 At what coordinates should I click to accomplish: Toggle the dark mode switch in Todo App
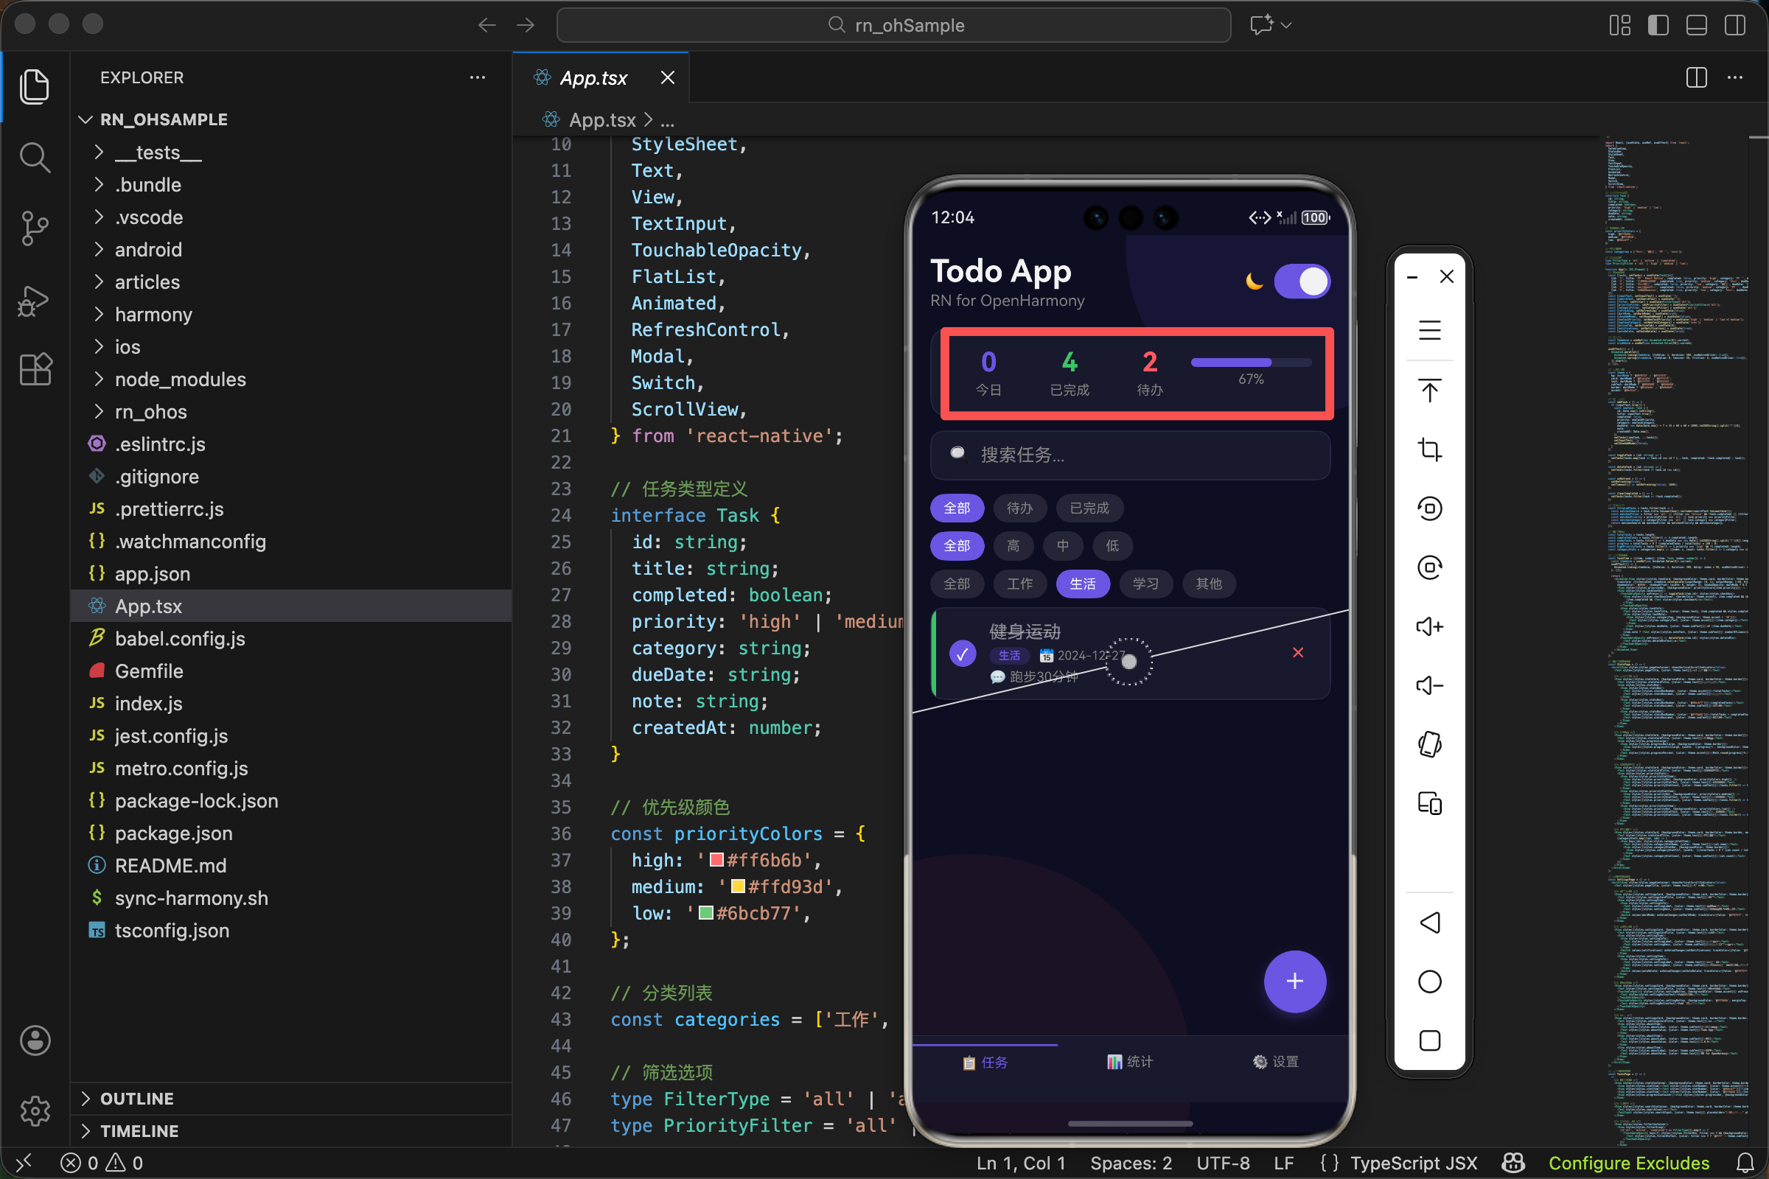pos(1302,281)
